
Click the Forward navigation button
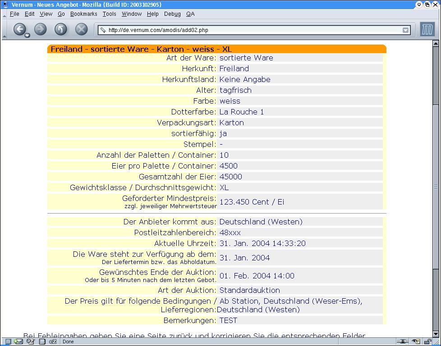point(41,30)
